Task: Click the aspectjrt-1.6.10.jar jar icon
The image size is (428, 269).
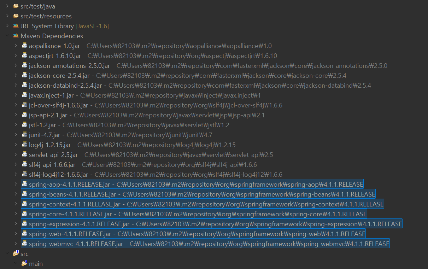Action: 24,55
